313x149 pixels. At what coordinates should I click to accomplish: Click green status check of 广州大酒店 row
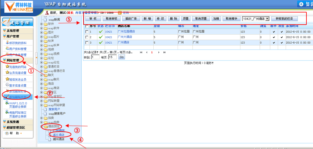click(x=101, y=37)
